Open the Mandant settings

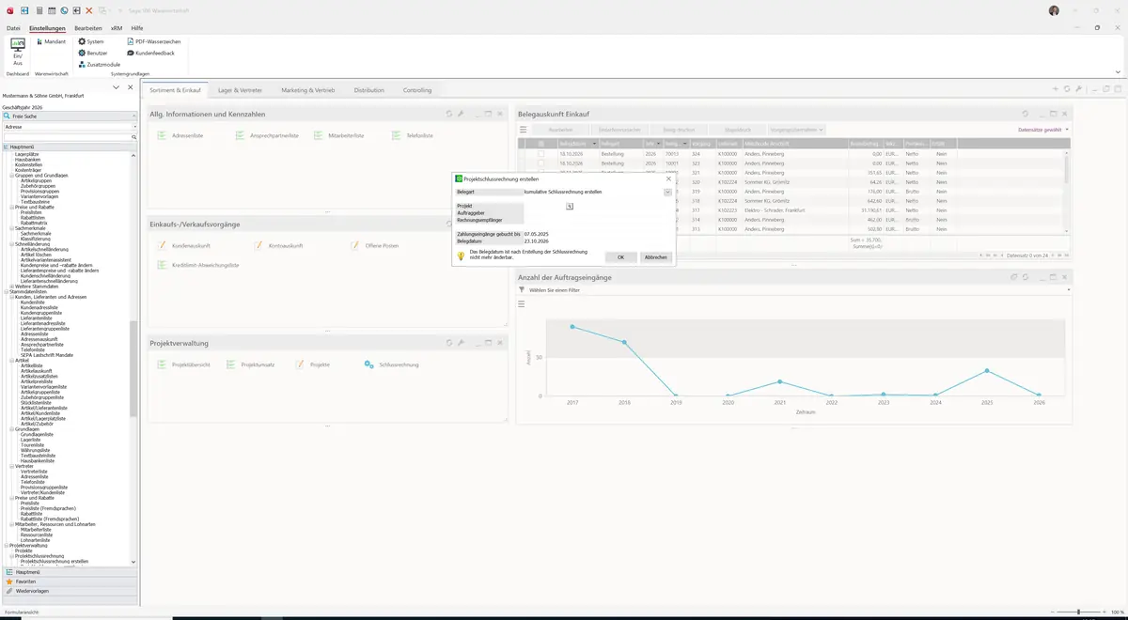point(51,41)
